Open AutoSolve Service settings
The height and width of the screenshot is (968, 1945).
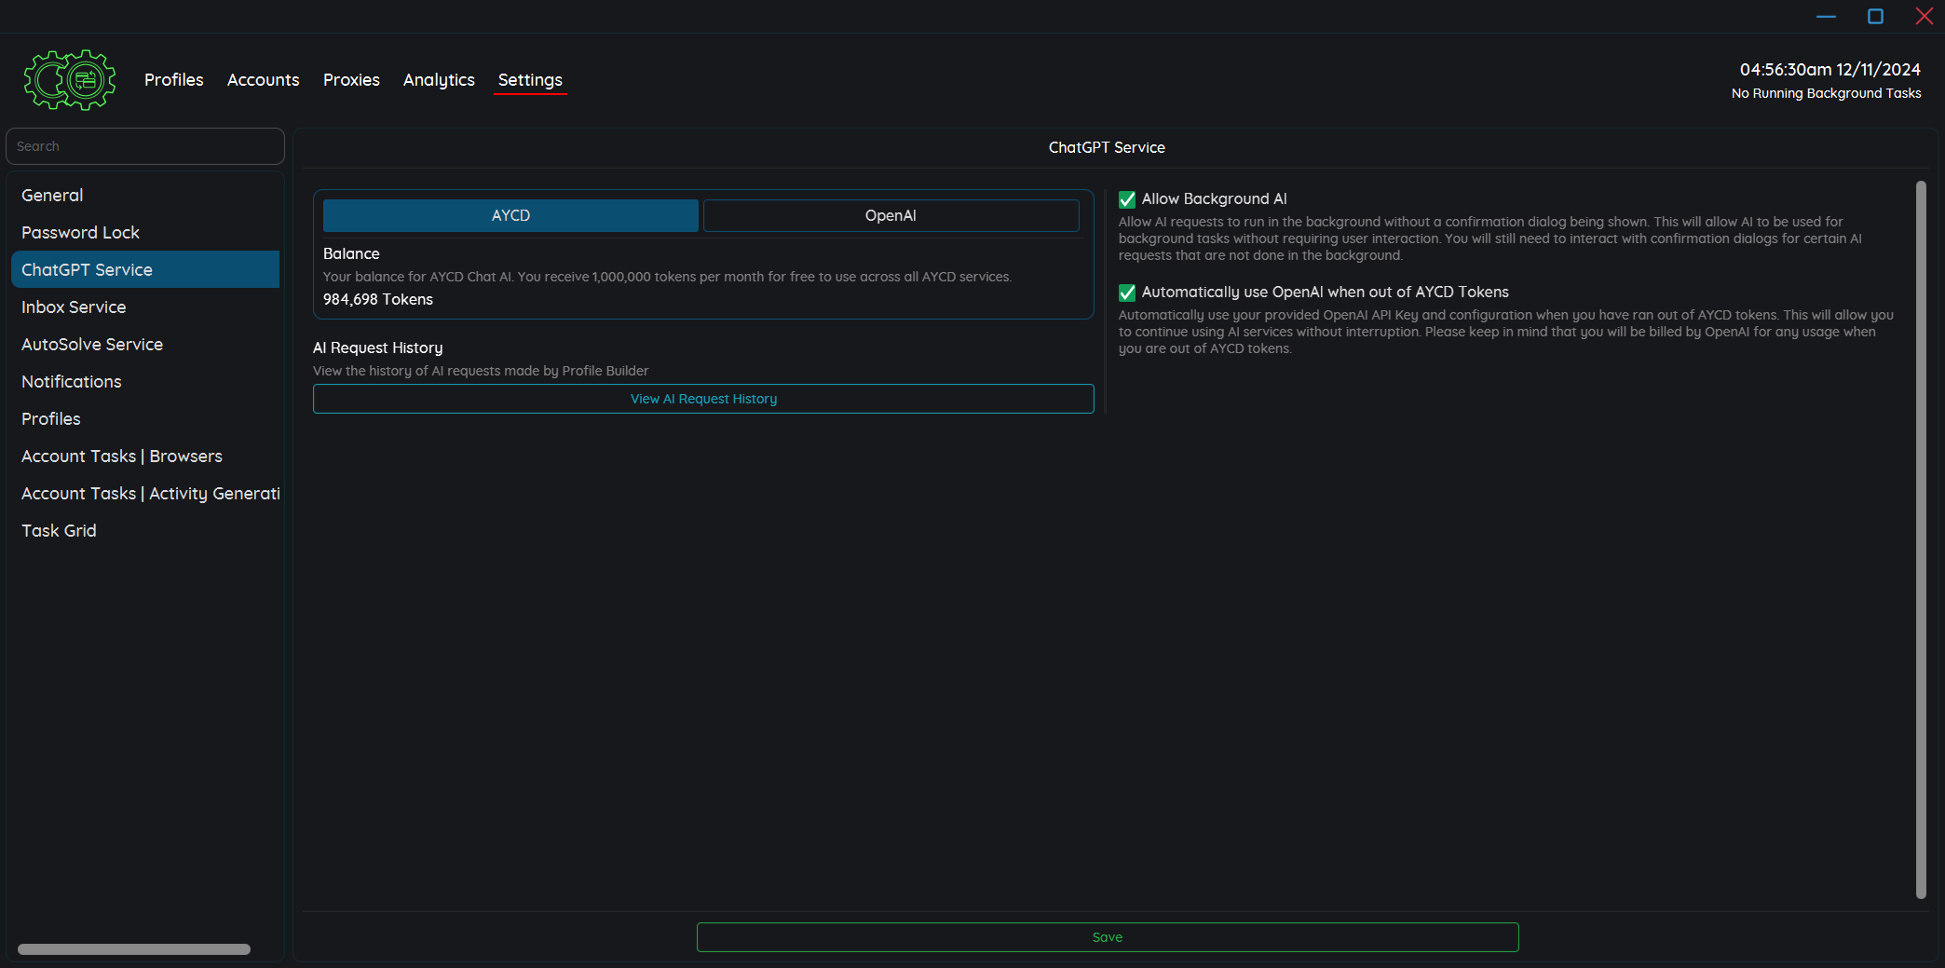point(92,345)
